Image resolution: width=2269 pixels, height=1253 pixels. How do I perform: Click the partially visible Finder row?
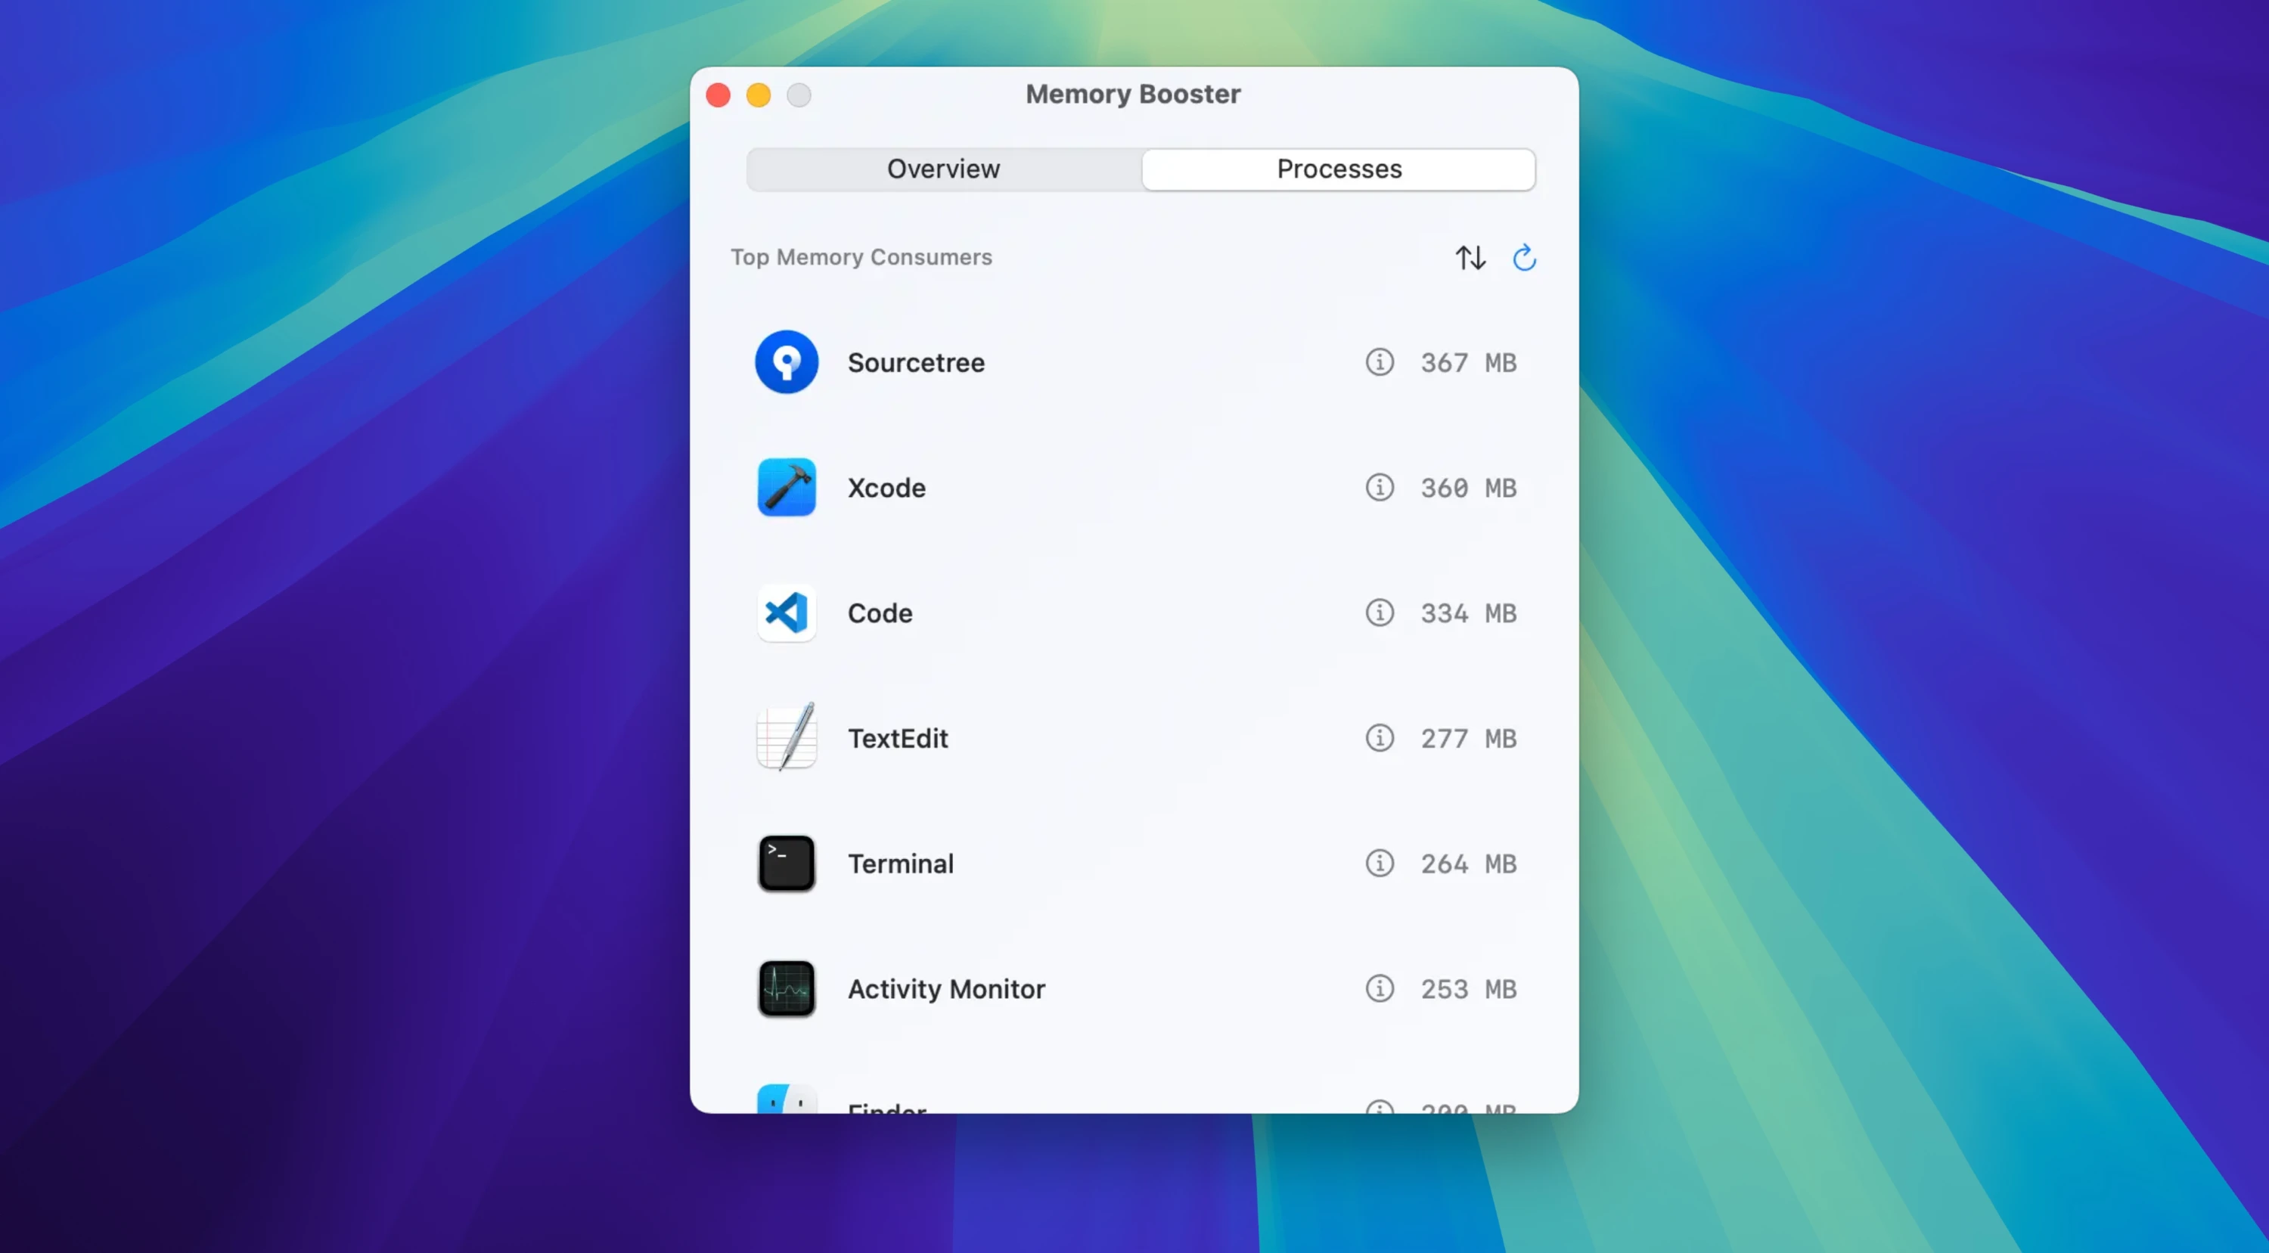tap(1134, 1098)
